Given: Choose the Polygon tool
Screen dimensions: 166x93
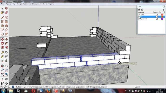Looking at the screenshot, I should pos(6,26).
